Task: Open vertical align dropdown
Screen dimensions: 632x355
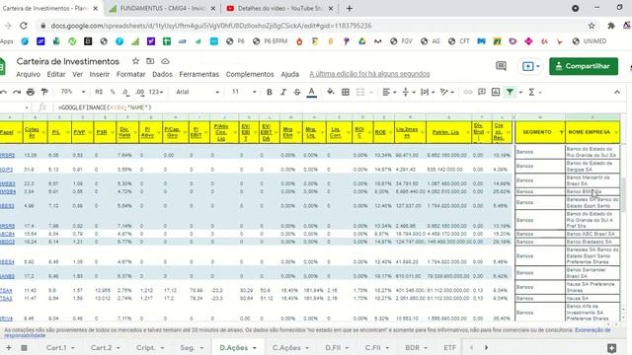Action: point(408,92)
